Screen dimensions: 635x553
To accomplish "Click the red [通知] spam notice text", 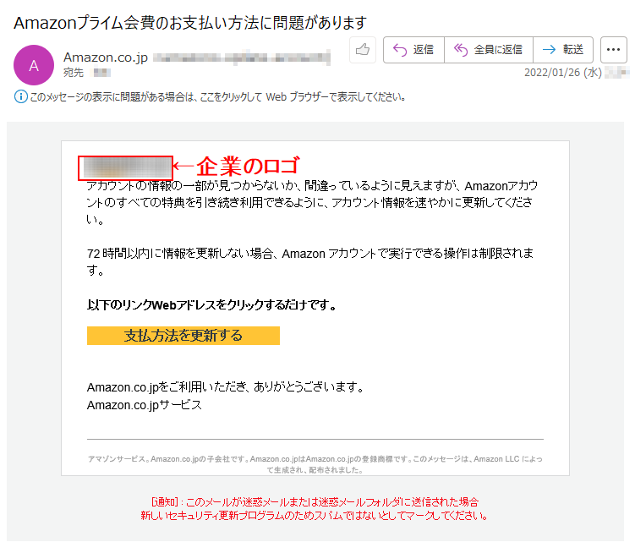I will (x=315, y=509).
